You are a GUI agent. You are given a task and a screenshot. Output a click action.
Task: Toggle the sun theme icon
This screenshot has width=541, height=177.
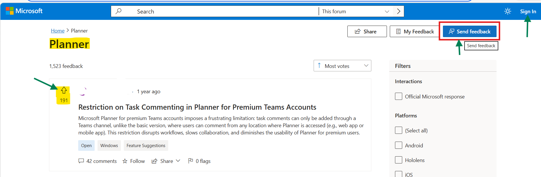[508, 11]
